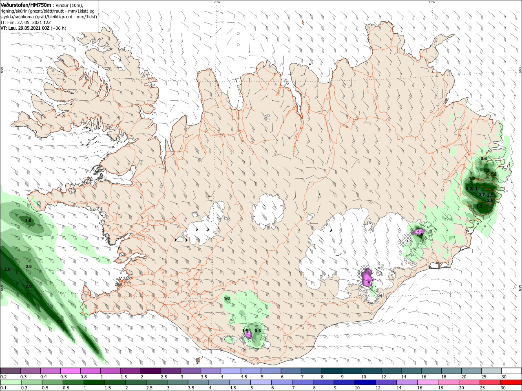Click the 2.7 rainfall value in the east
Viewport: 522px width, 391px height.
coord(481,195)
